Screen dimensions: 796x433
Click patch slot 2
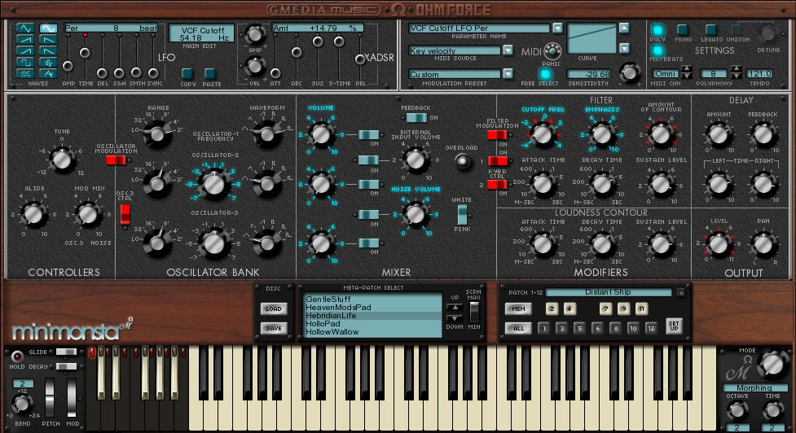[x=552, y=308]
